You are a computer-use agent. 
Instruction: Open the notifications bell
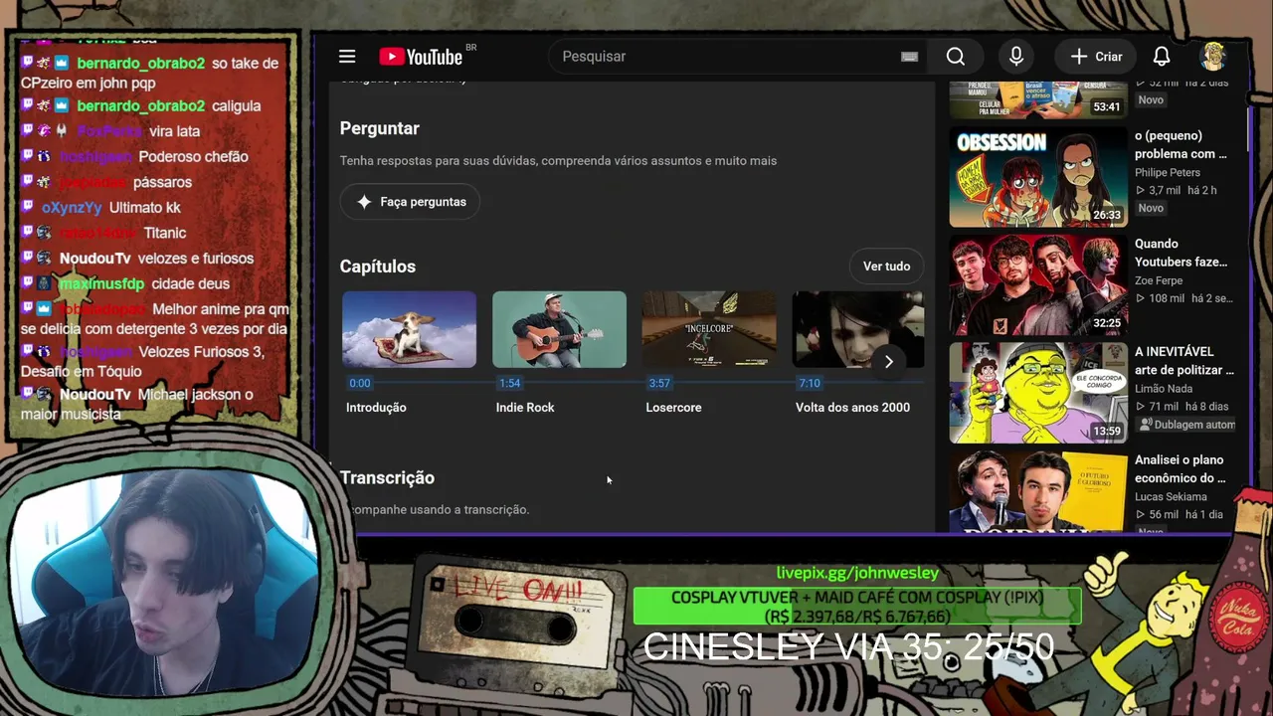coord(1162,57)
